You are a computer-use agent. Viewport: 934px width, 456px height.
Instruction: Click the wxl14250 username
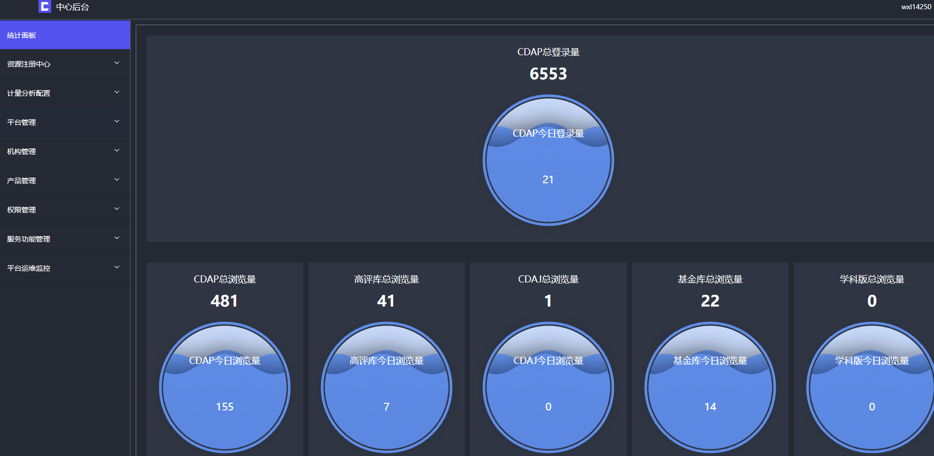[916, 7]
